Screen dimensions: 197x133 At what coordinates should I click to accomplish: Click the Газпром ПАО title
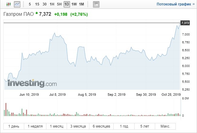click(x=18, y=14)
